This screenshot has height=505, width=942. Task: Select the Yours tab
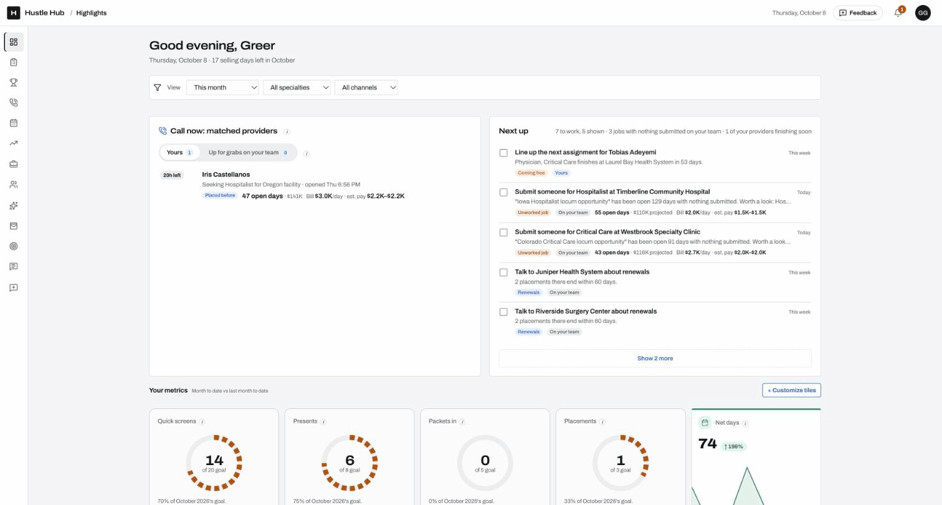(180, 152)
